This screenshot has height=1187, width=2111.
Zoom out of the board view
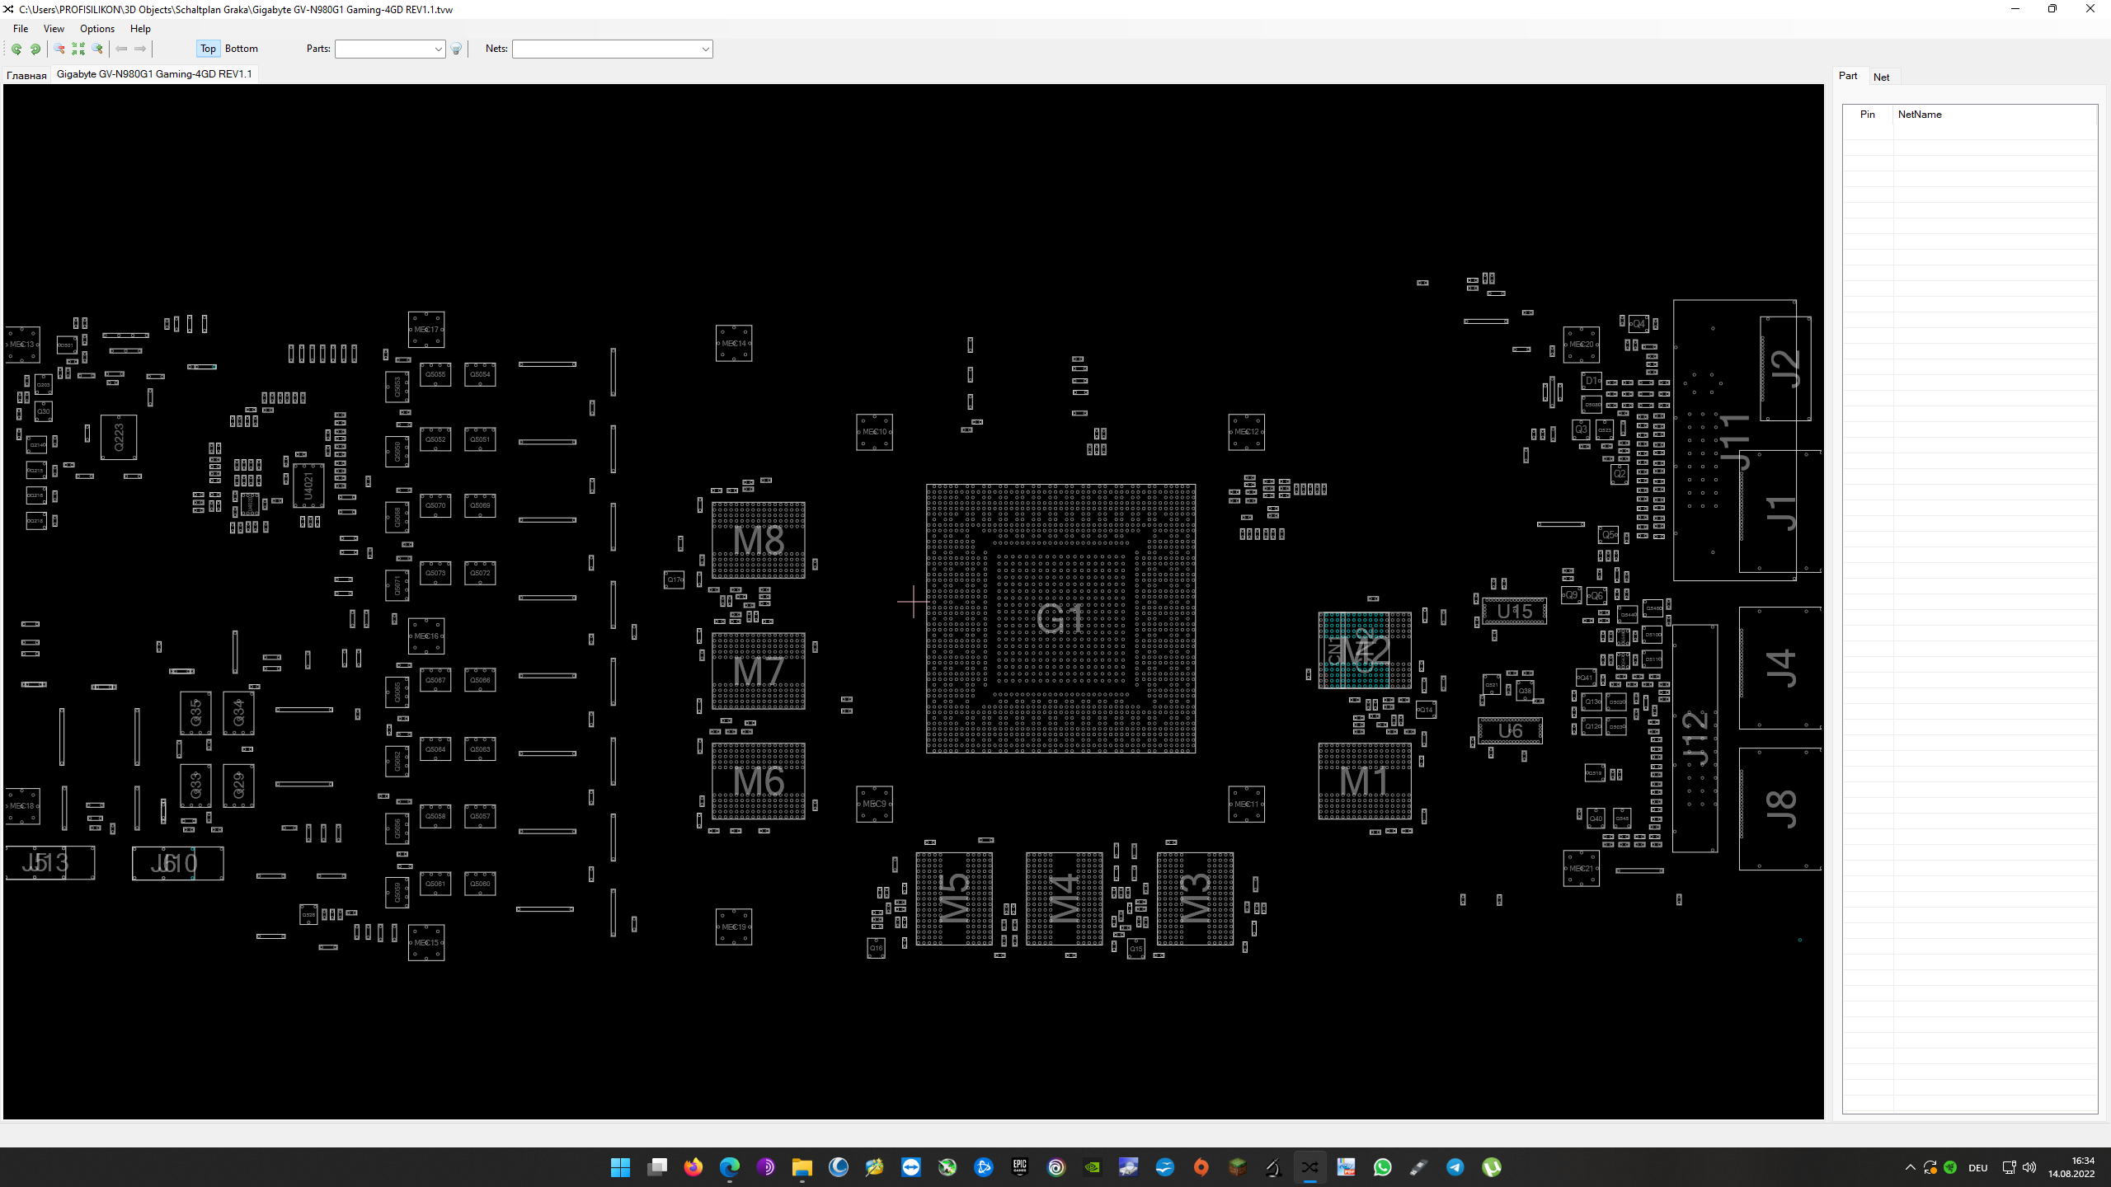(59, 49)
